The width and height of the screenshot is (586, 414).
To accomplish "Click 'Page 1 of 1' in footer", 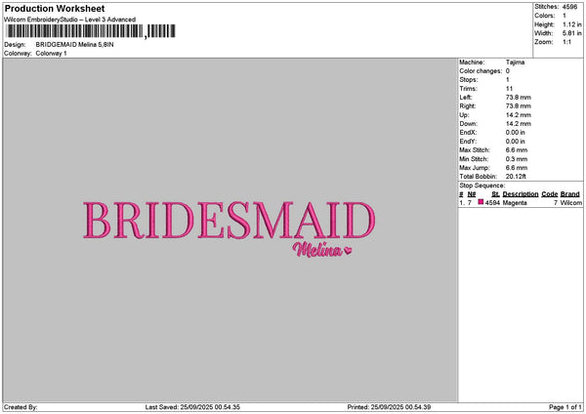I will pyautogui.click(x=565, y=407).
